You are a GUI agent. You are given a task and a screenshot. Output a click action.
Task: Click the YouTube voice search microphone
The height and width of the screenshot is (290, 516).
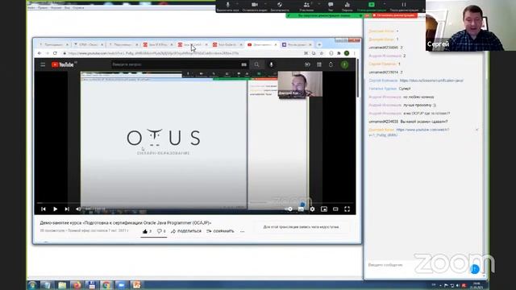(x=271, y=64)
